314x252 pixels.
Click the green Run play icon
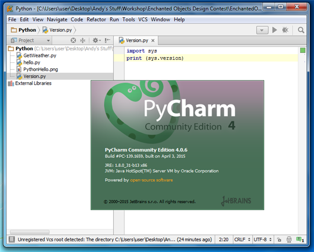point(274,30)
